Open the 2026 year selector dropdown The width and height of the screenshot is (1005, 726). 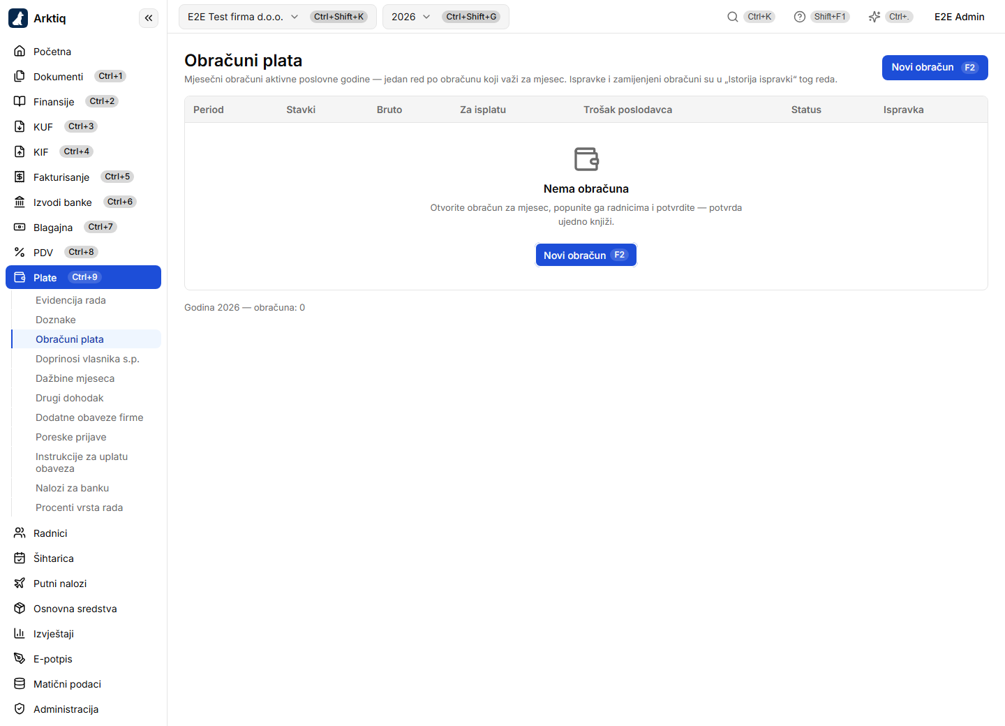pos(445,17)
